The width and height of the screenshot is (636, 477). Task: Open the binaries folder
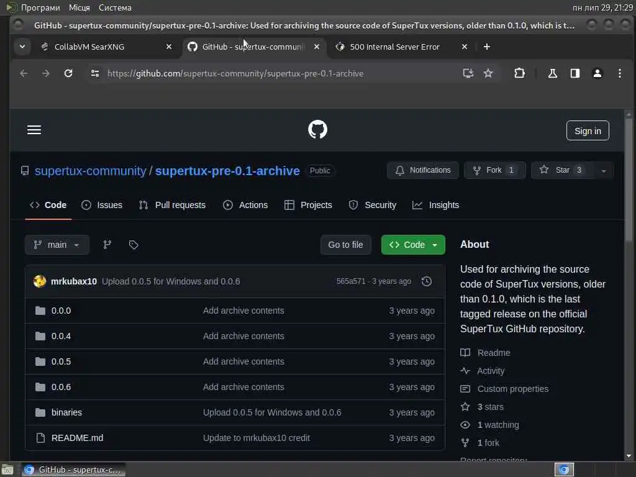click(x=66, y=412)
